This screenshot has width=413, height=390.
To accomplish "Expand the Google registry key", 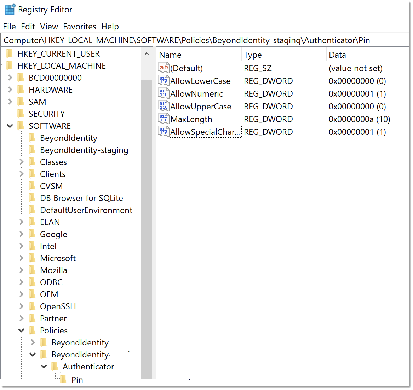I will [21, 234].
